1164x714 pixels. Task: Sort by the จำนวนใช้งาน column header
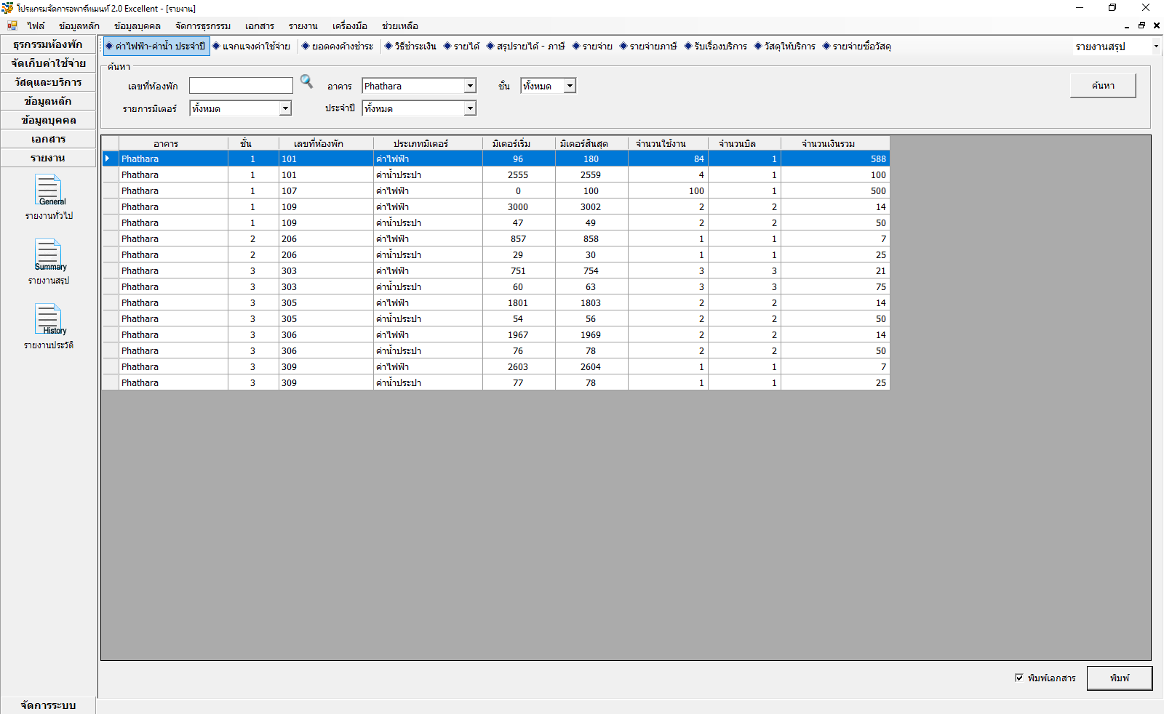[x=668, y=143]
